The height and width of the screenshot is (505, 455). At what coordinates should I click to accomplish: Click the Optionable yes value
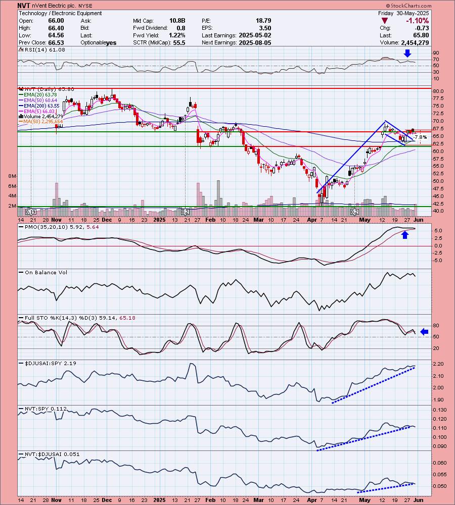(111, 43)
